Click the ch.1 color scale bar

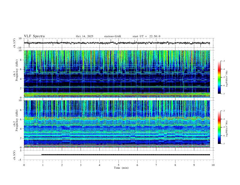point(219,77)
